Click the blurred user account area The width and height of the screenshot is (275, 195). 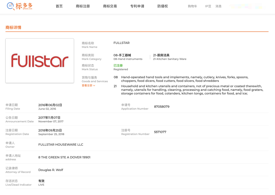246,6
